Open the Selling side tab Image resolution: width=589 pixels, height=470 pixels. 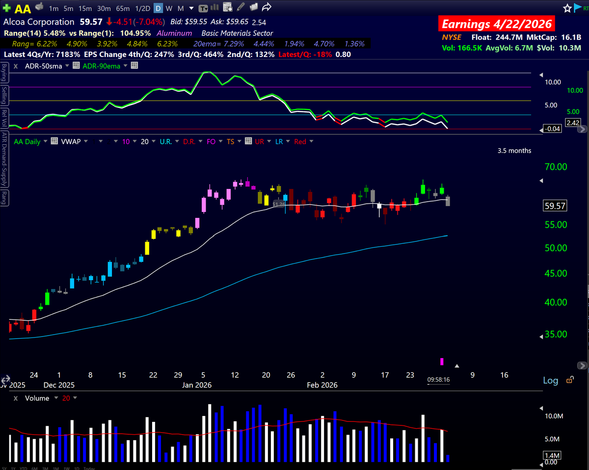pos(4,95)
